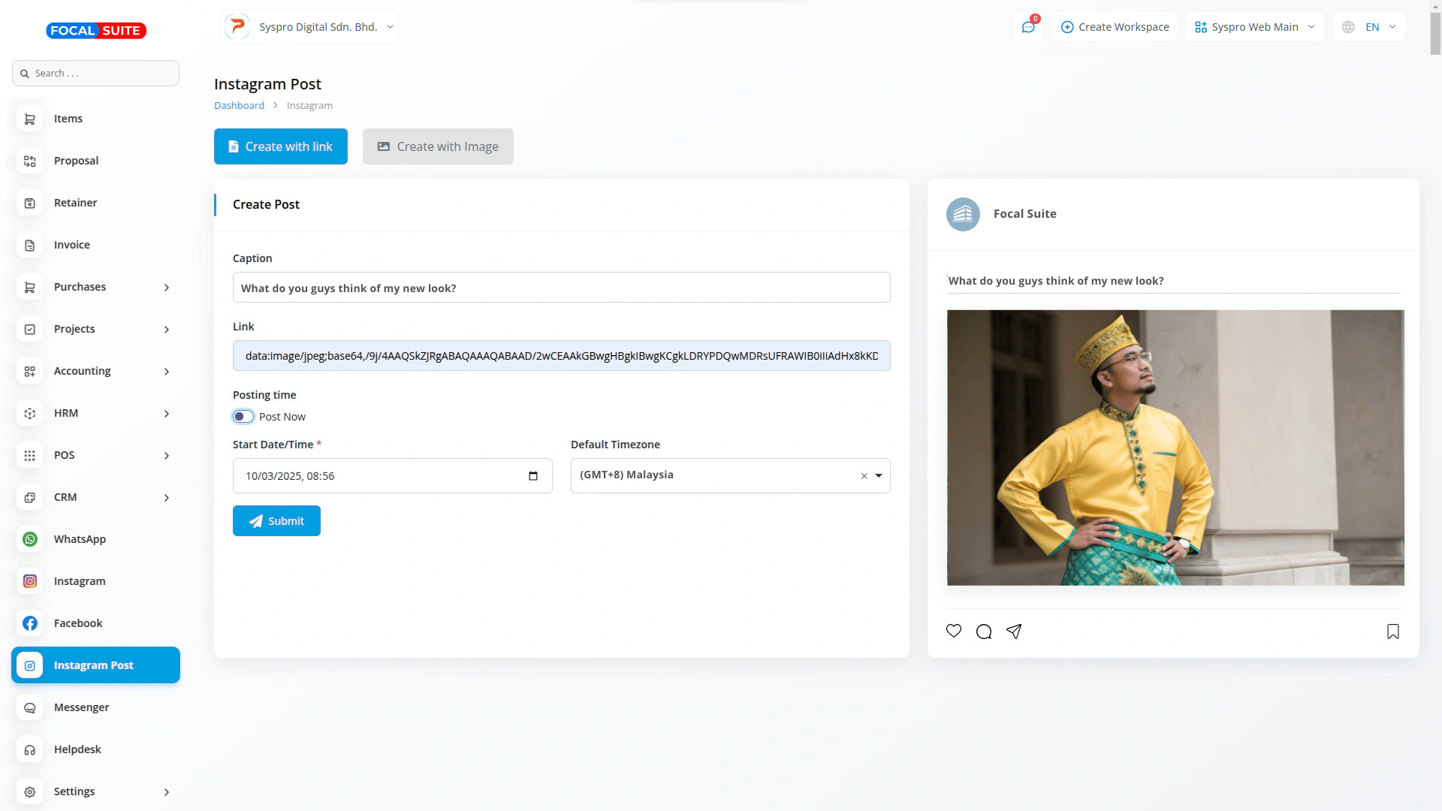Follow the Dashboard breadcrumb link
Image resolution: width=1442 pixels, height=811 pixels.
239,106
